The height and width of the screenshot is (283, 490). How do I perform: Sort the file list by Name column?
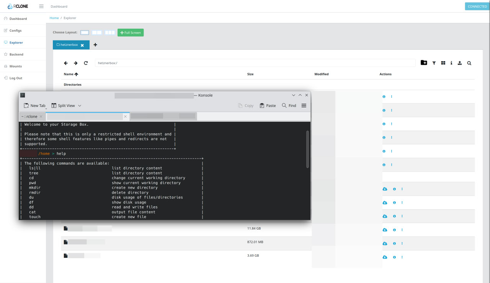coord(71,74)
